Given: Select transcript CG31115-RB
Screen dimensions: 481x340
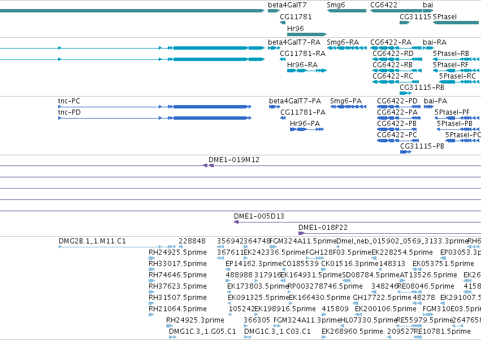Looking at the screenshot, I should click(405, 93).
